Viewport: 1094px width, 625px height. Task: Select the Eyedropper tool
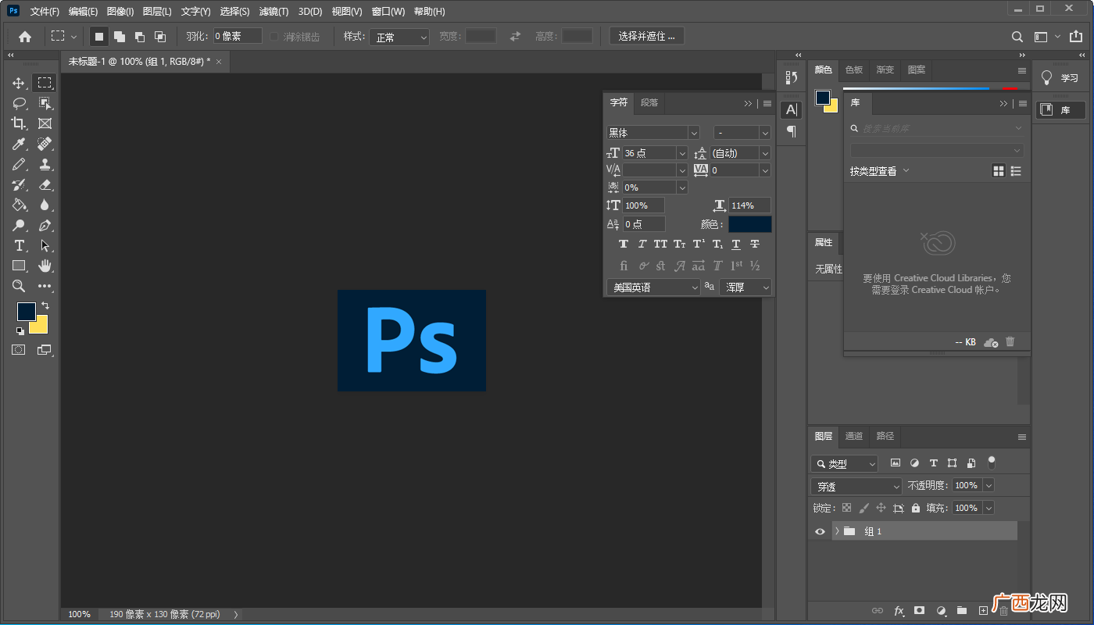tap(19, 144)
